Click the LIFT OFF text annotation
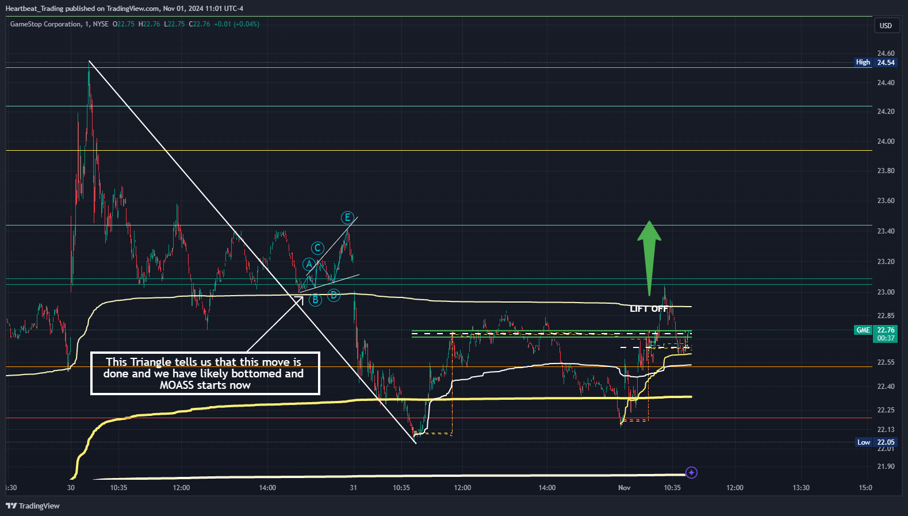This screenshot has height=516, width=908. coord(649,309)
